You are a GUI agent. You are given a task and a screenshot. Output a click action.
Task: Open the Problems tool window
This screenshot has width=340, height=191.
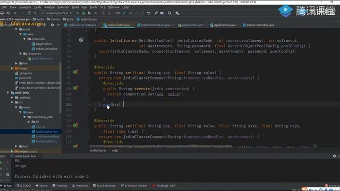[x=80, y=186]
